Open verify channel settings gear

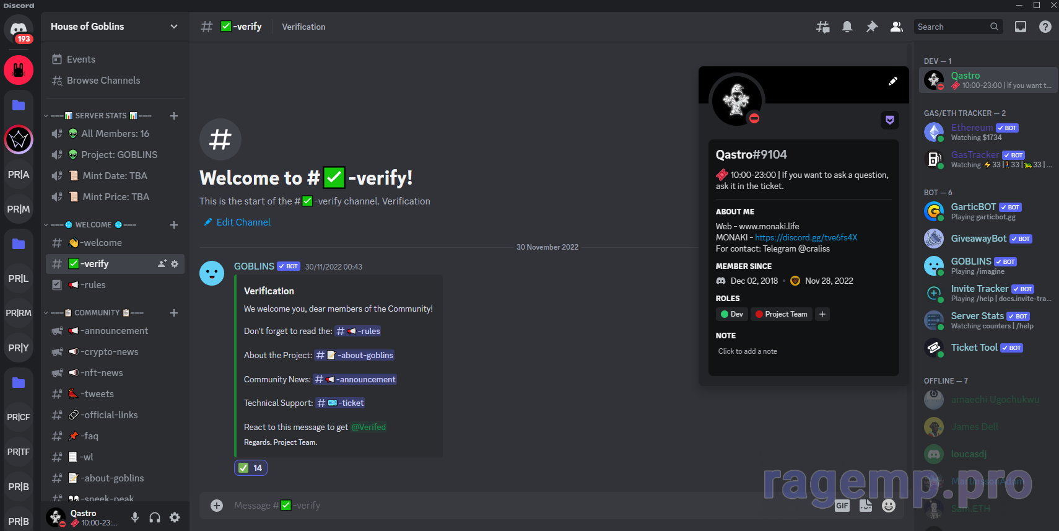coord(175,264)
